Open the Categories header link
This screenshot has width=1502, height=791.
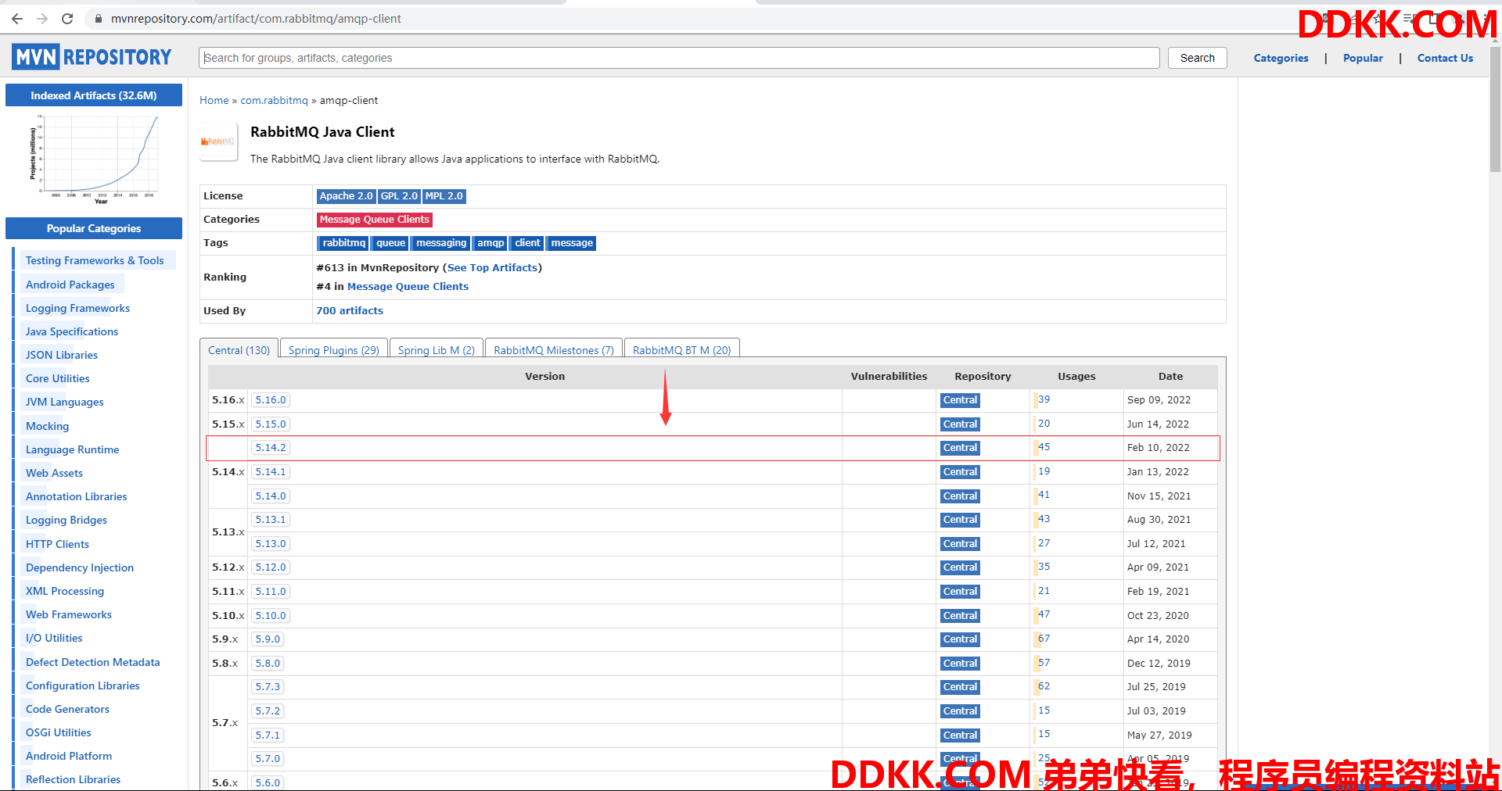(1281, 58)
